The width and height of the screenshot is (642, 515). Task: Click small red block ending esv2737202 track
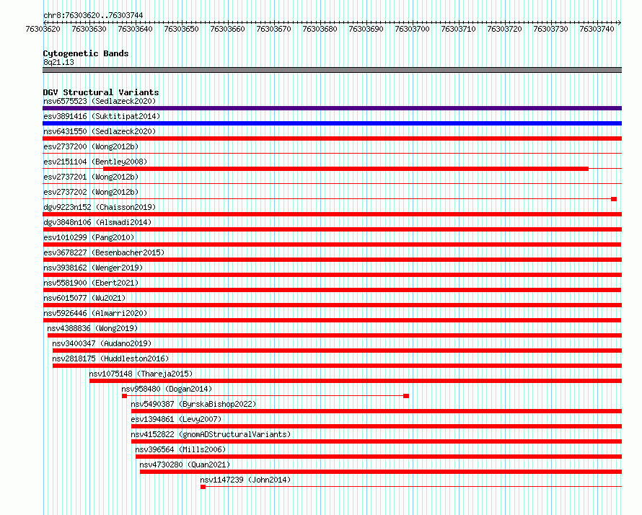[x=614, y=199]
